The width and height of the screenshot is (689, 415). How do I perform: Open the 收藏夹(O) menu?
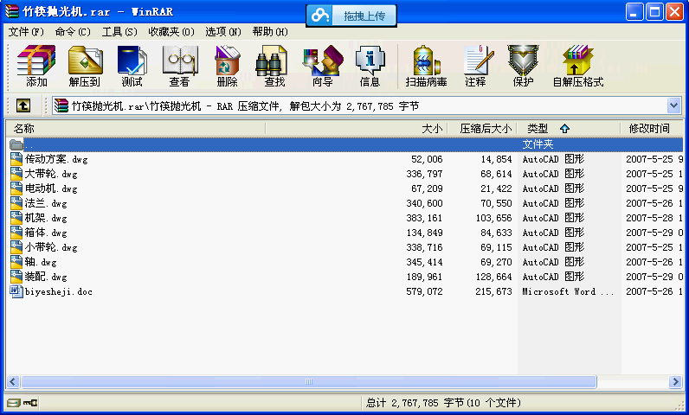(x=171, y=32)
